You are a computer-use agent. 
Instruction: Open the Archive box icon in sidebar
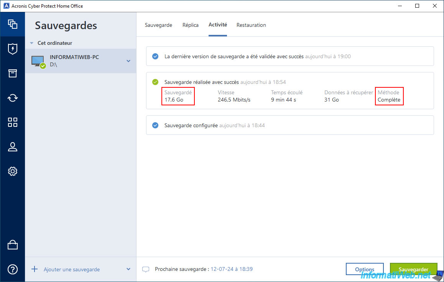(12, 73)
